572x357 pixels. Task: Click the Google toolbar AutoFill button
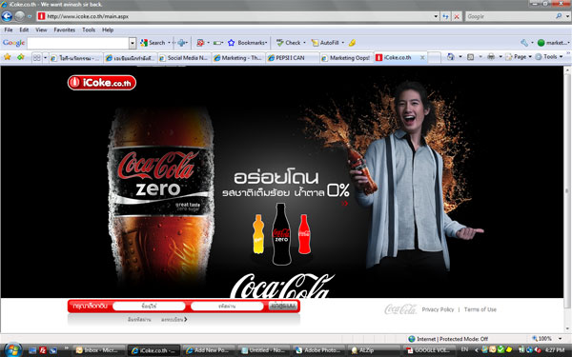326,43
